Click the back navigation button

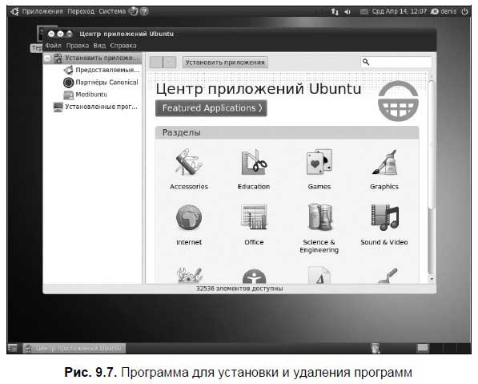click(156, 63)
